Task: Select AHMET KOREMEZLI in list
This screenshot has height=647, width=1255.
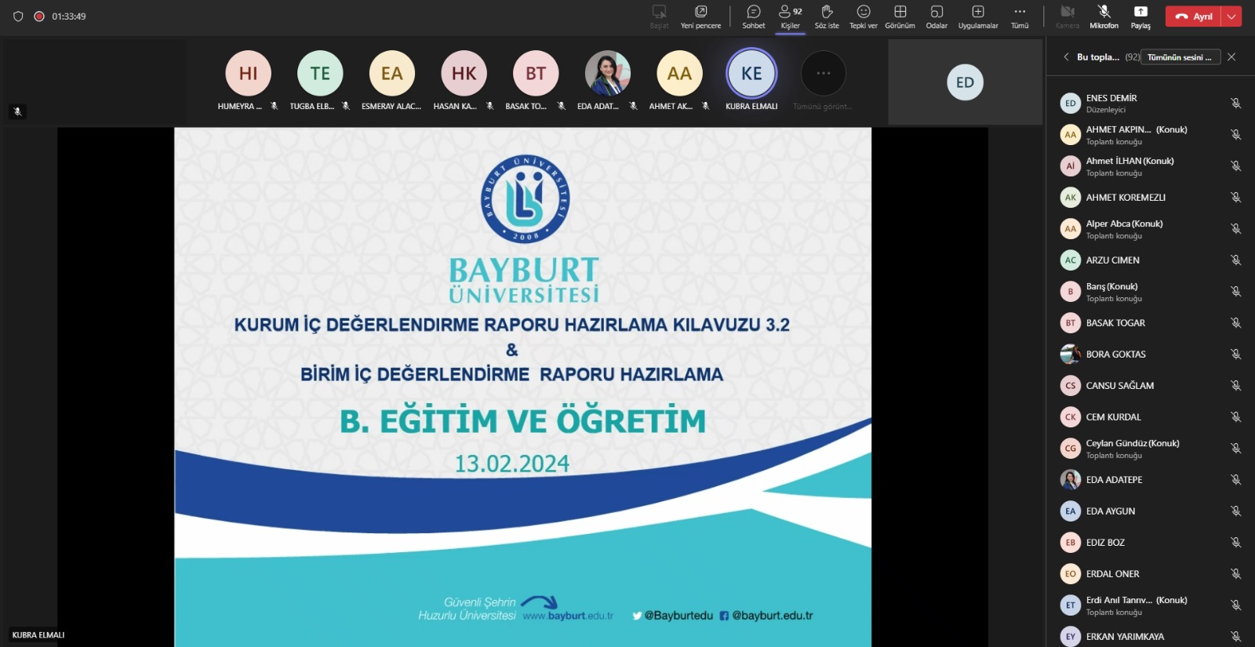Action: pyautogui.click(x=1151, y=198)
